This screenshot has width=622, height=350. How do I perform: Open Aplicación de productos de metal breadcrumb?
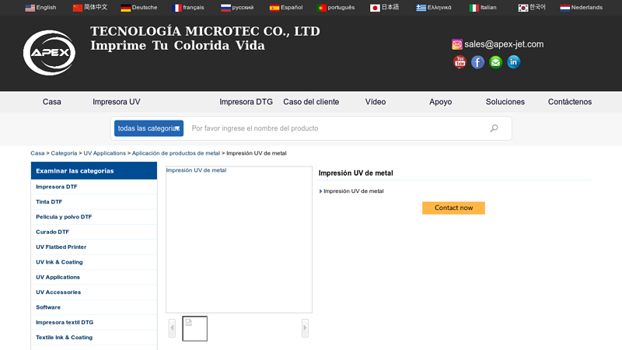tap(176, 153)
